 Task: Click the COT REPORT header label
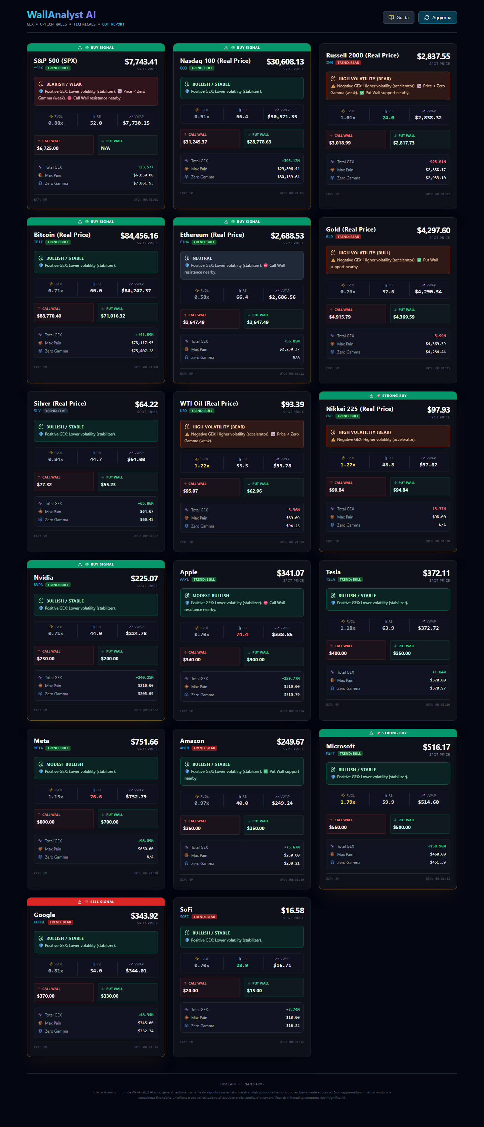pyautogui.click(x=113, y=25)
